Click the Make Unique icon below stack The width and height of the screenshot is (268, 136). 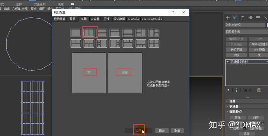(245, 90)
